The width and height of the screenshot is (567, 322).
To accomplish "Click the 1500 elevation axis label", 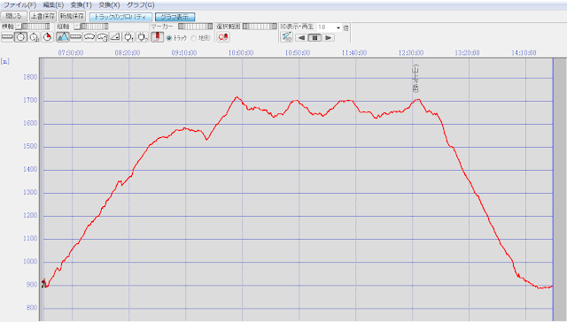I will pos(30,147).
